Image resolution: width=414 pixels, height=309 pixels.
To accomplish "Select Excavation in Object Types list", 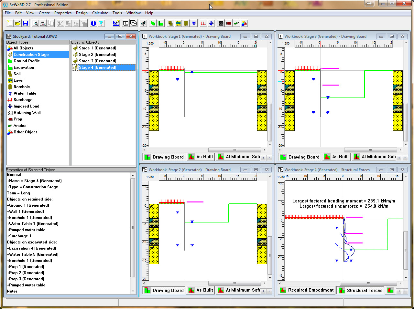I will pyautogui.click(x=24, y=67).
